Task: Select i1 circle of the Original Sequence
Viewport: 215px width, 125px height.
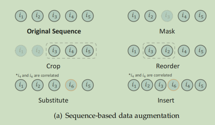Action: [21, 16]
